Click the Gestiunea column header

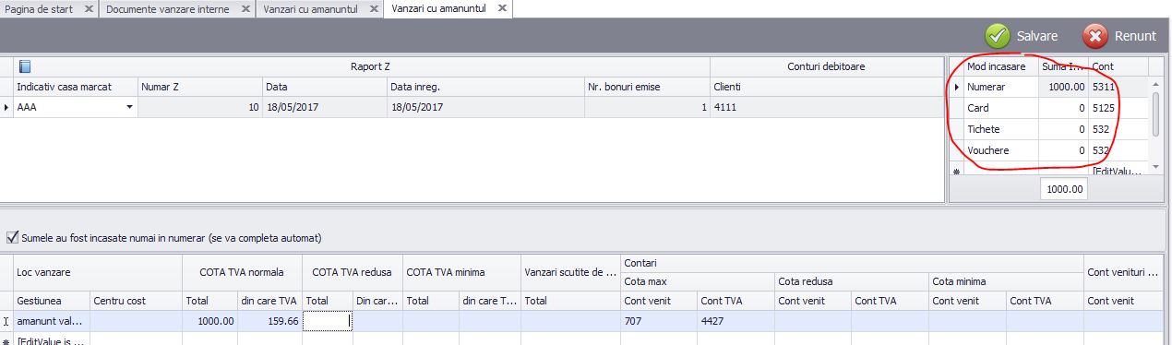click(x=51, y=301)
